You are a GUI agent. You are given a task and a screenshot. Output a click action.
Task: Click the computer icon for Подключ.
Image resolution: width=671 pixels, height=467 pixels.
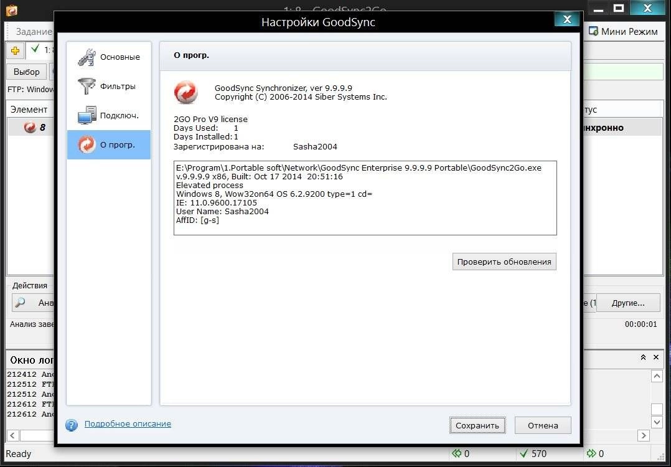pyautogui.click(x=87, y=115)
